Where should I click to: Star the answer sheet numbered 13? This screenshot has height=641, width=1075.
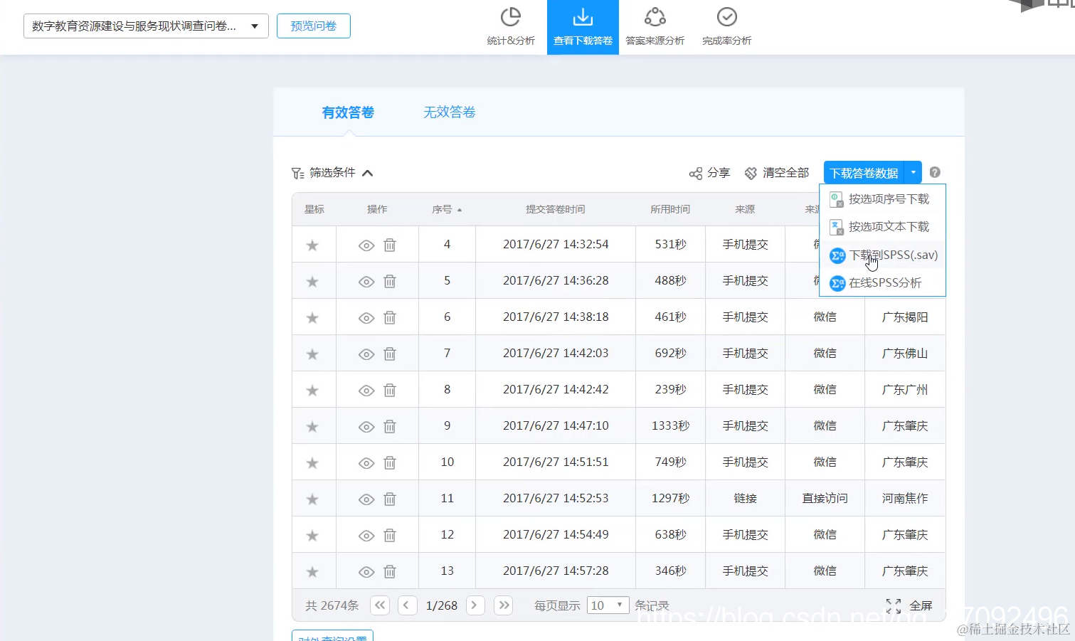tap(312, 571)
